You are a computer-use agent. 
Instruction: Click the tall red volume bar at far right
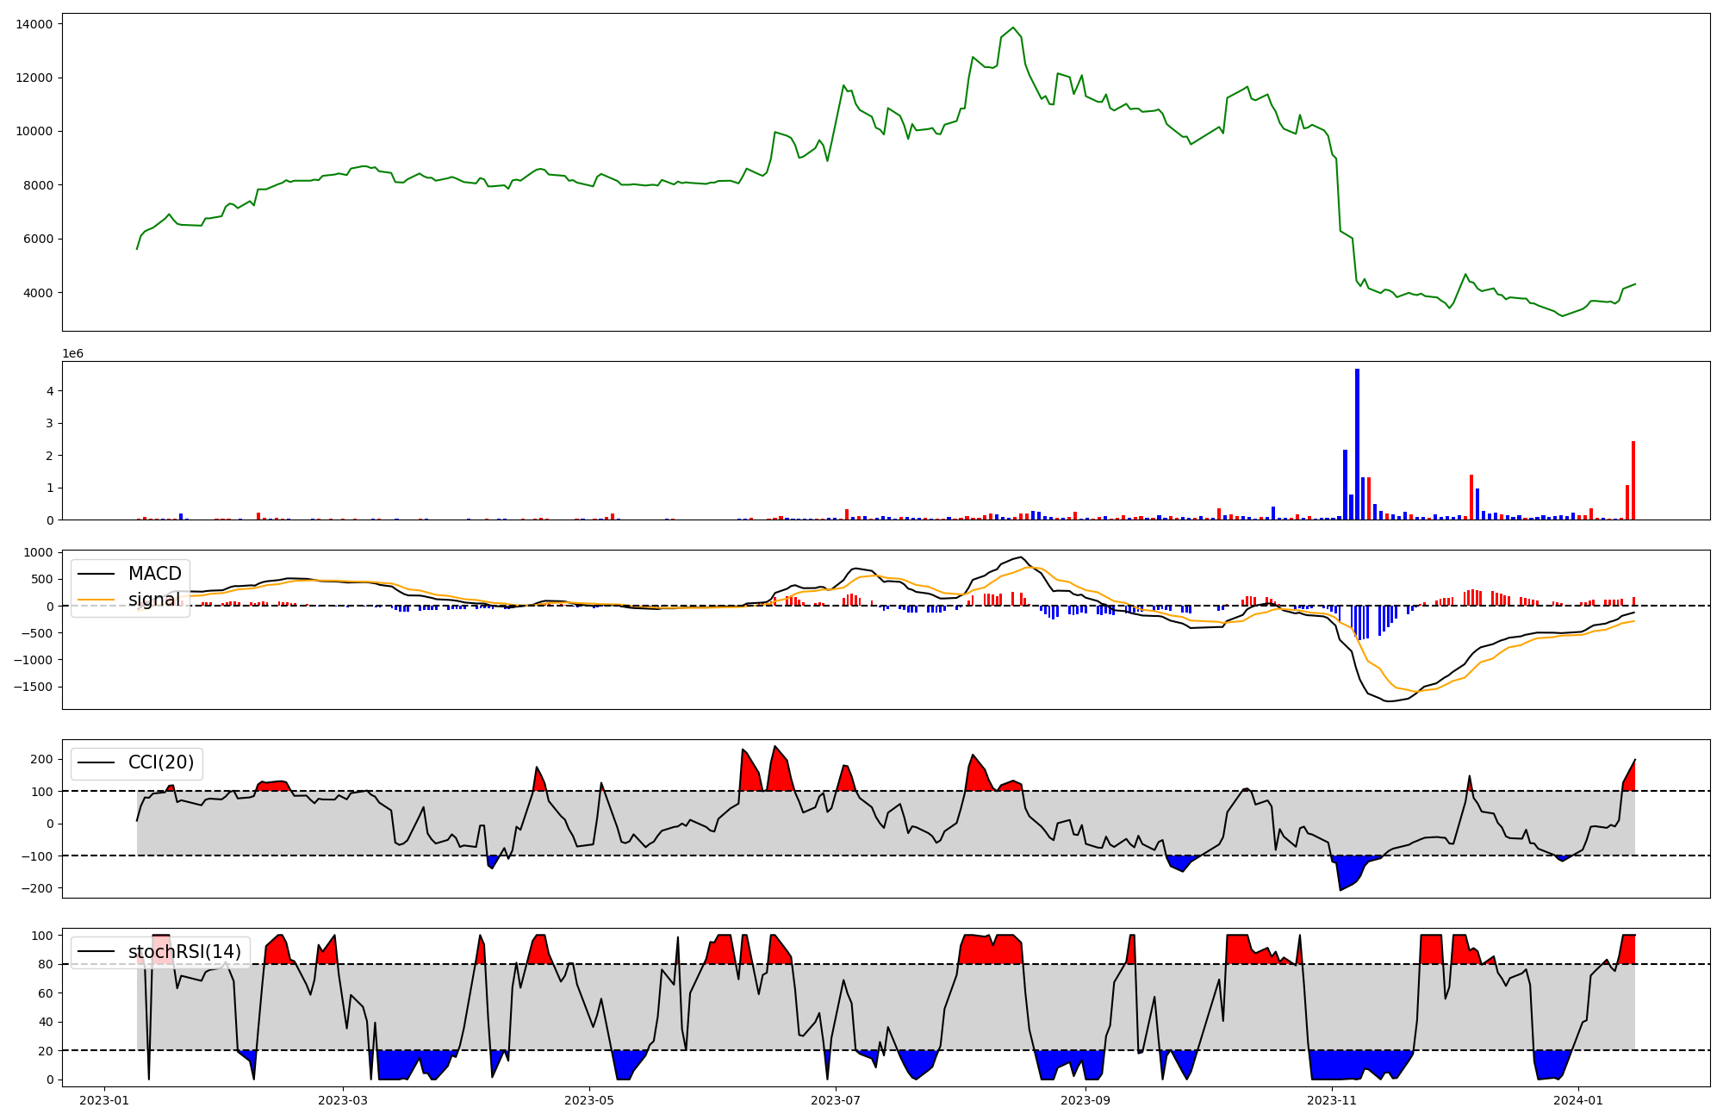(x=1633, y=481)
